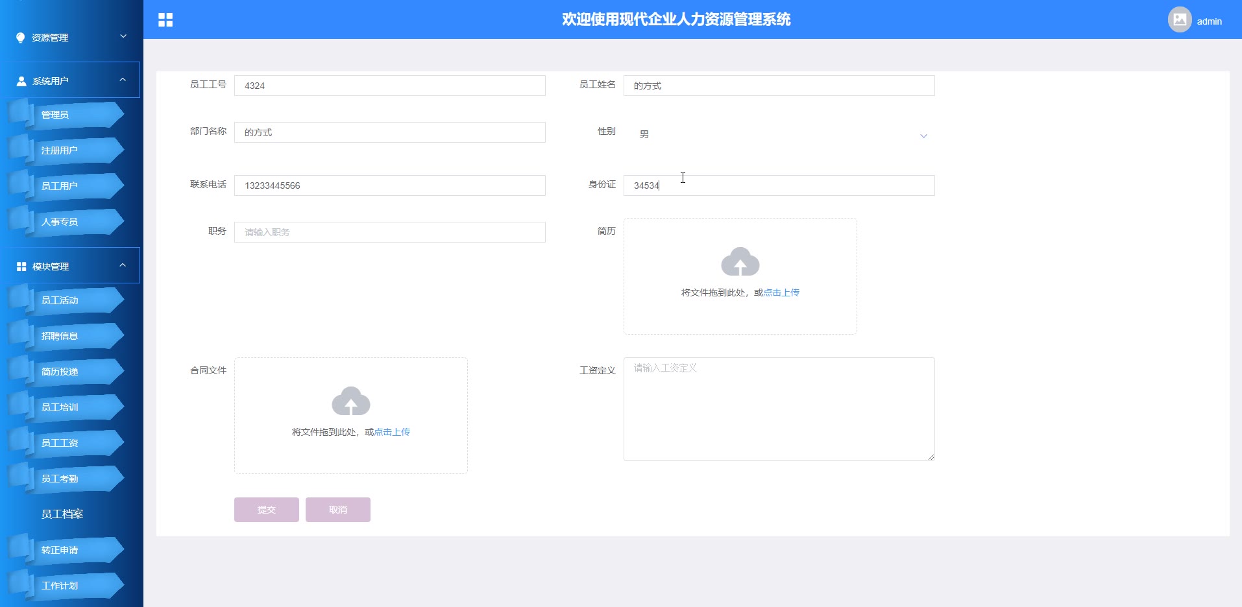Image resolution: width=1242 pixels, height=607 pixels.
Task: Click the lightbulb icon beside 资源管理
Action: coord(21,38)
